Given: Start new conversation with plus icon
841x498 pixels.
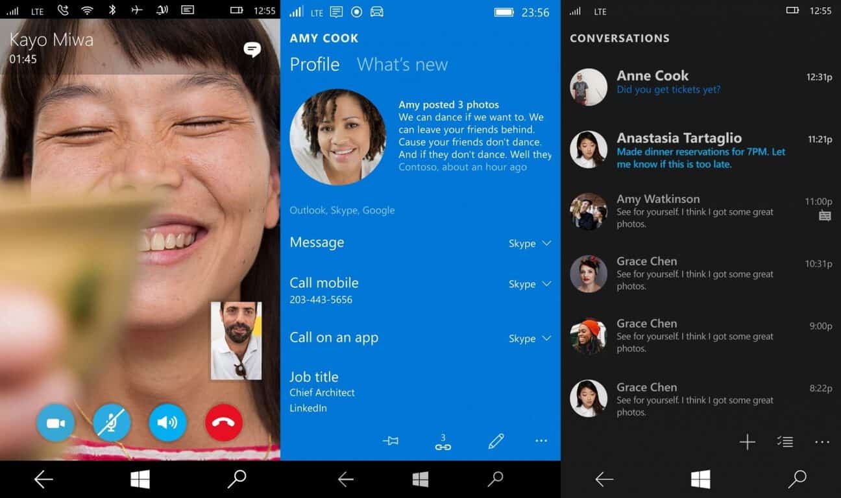Looking at the screenshot, I should pos(747,442).
